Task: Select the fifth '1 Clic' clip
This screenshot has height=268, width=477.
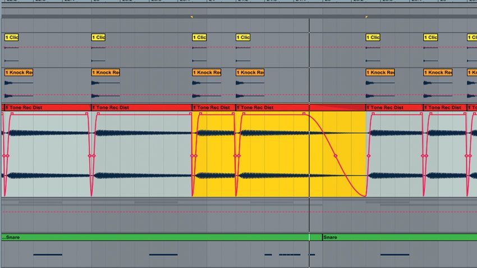Action: point(373,38)
